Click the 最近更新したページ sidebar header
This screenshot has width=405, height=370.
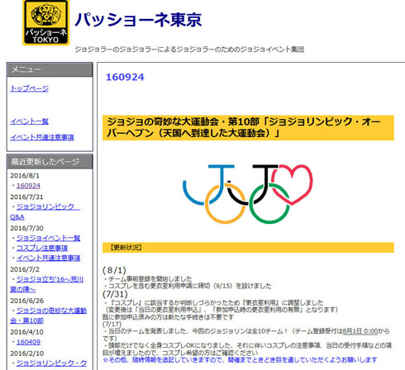[x=50, y=162]
